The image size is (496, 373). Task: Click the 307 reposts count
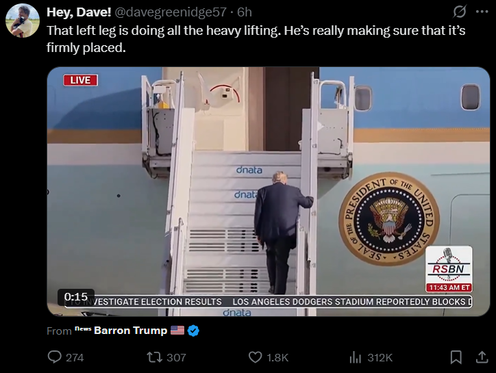coord(176,357)
